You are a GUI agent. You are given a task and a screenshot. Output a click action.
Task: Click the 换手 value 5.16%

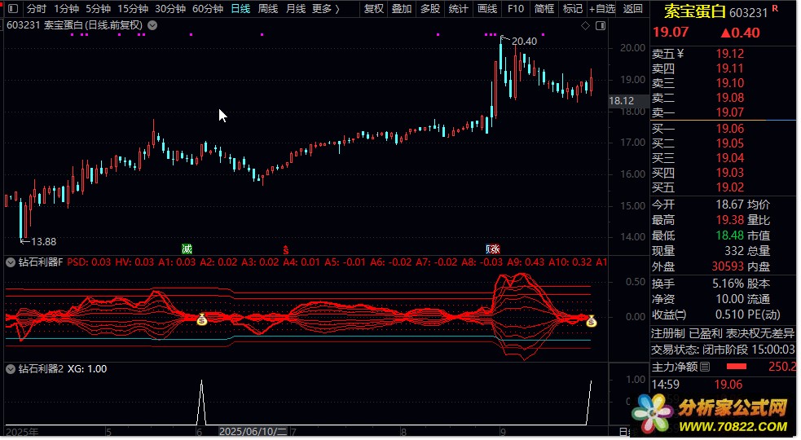728,284
